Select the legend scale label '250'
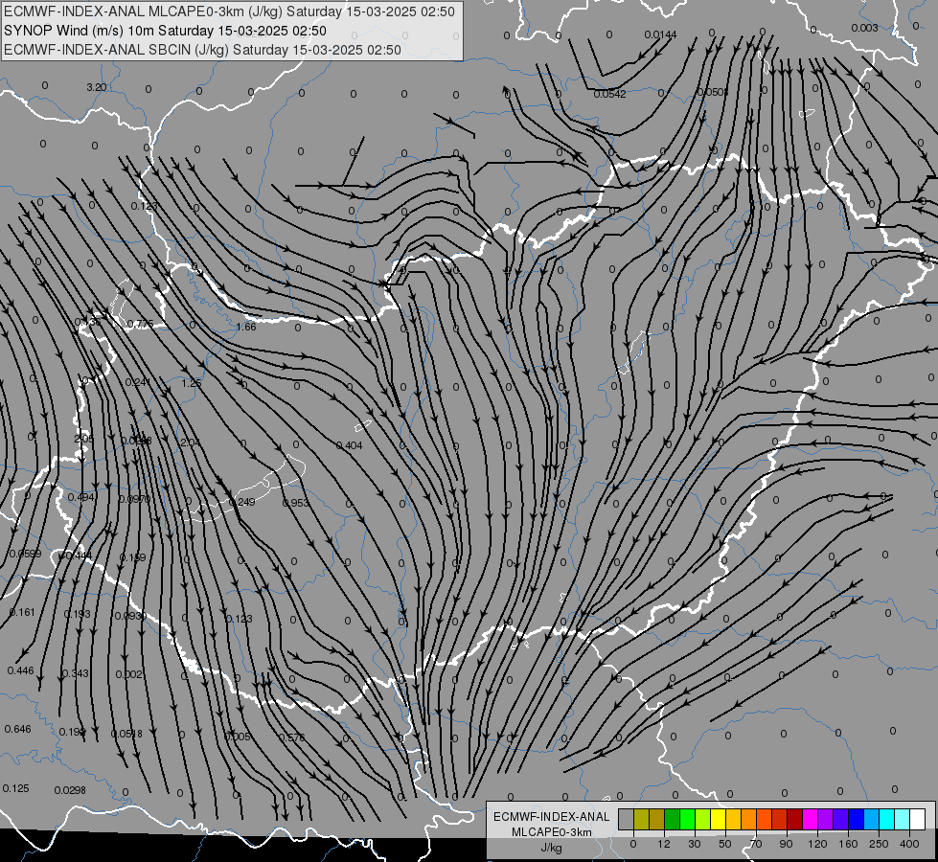The height and width of the screenshot is (862, 938). [879, 844]
